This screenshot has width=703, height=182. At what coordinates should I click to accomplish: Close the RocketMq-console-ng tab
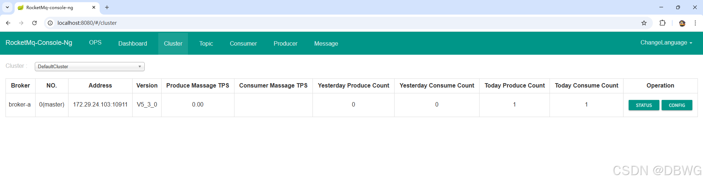point(94,7)
